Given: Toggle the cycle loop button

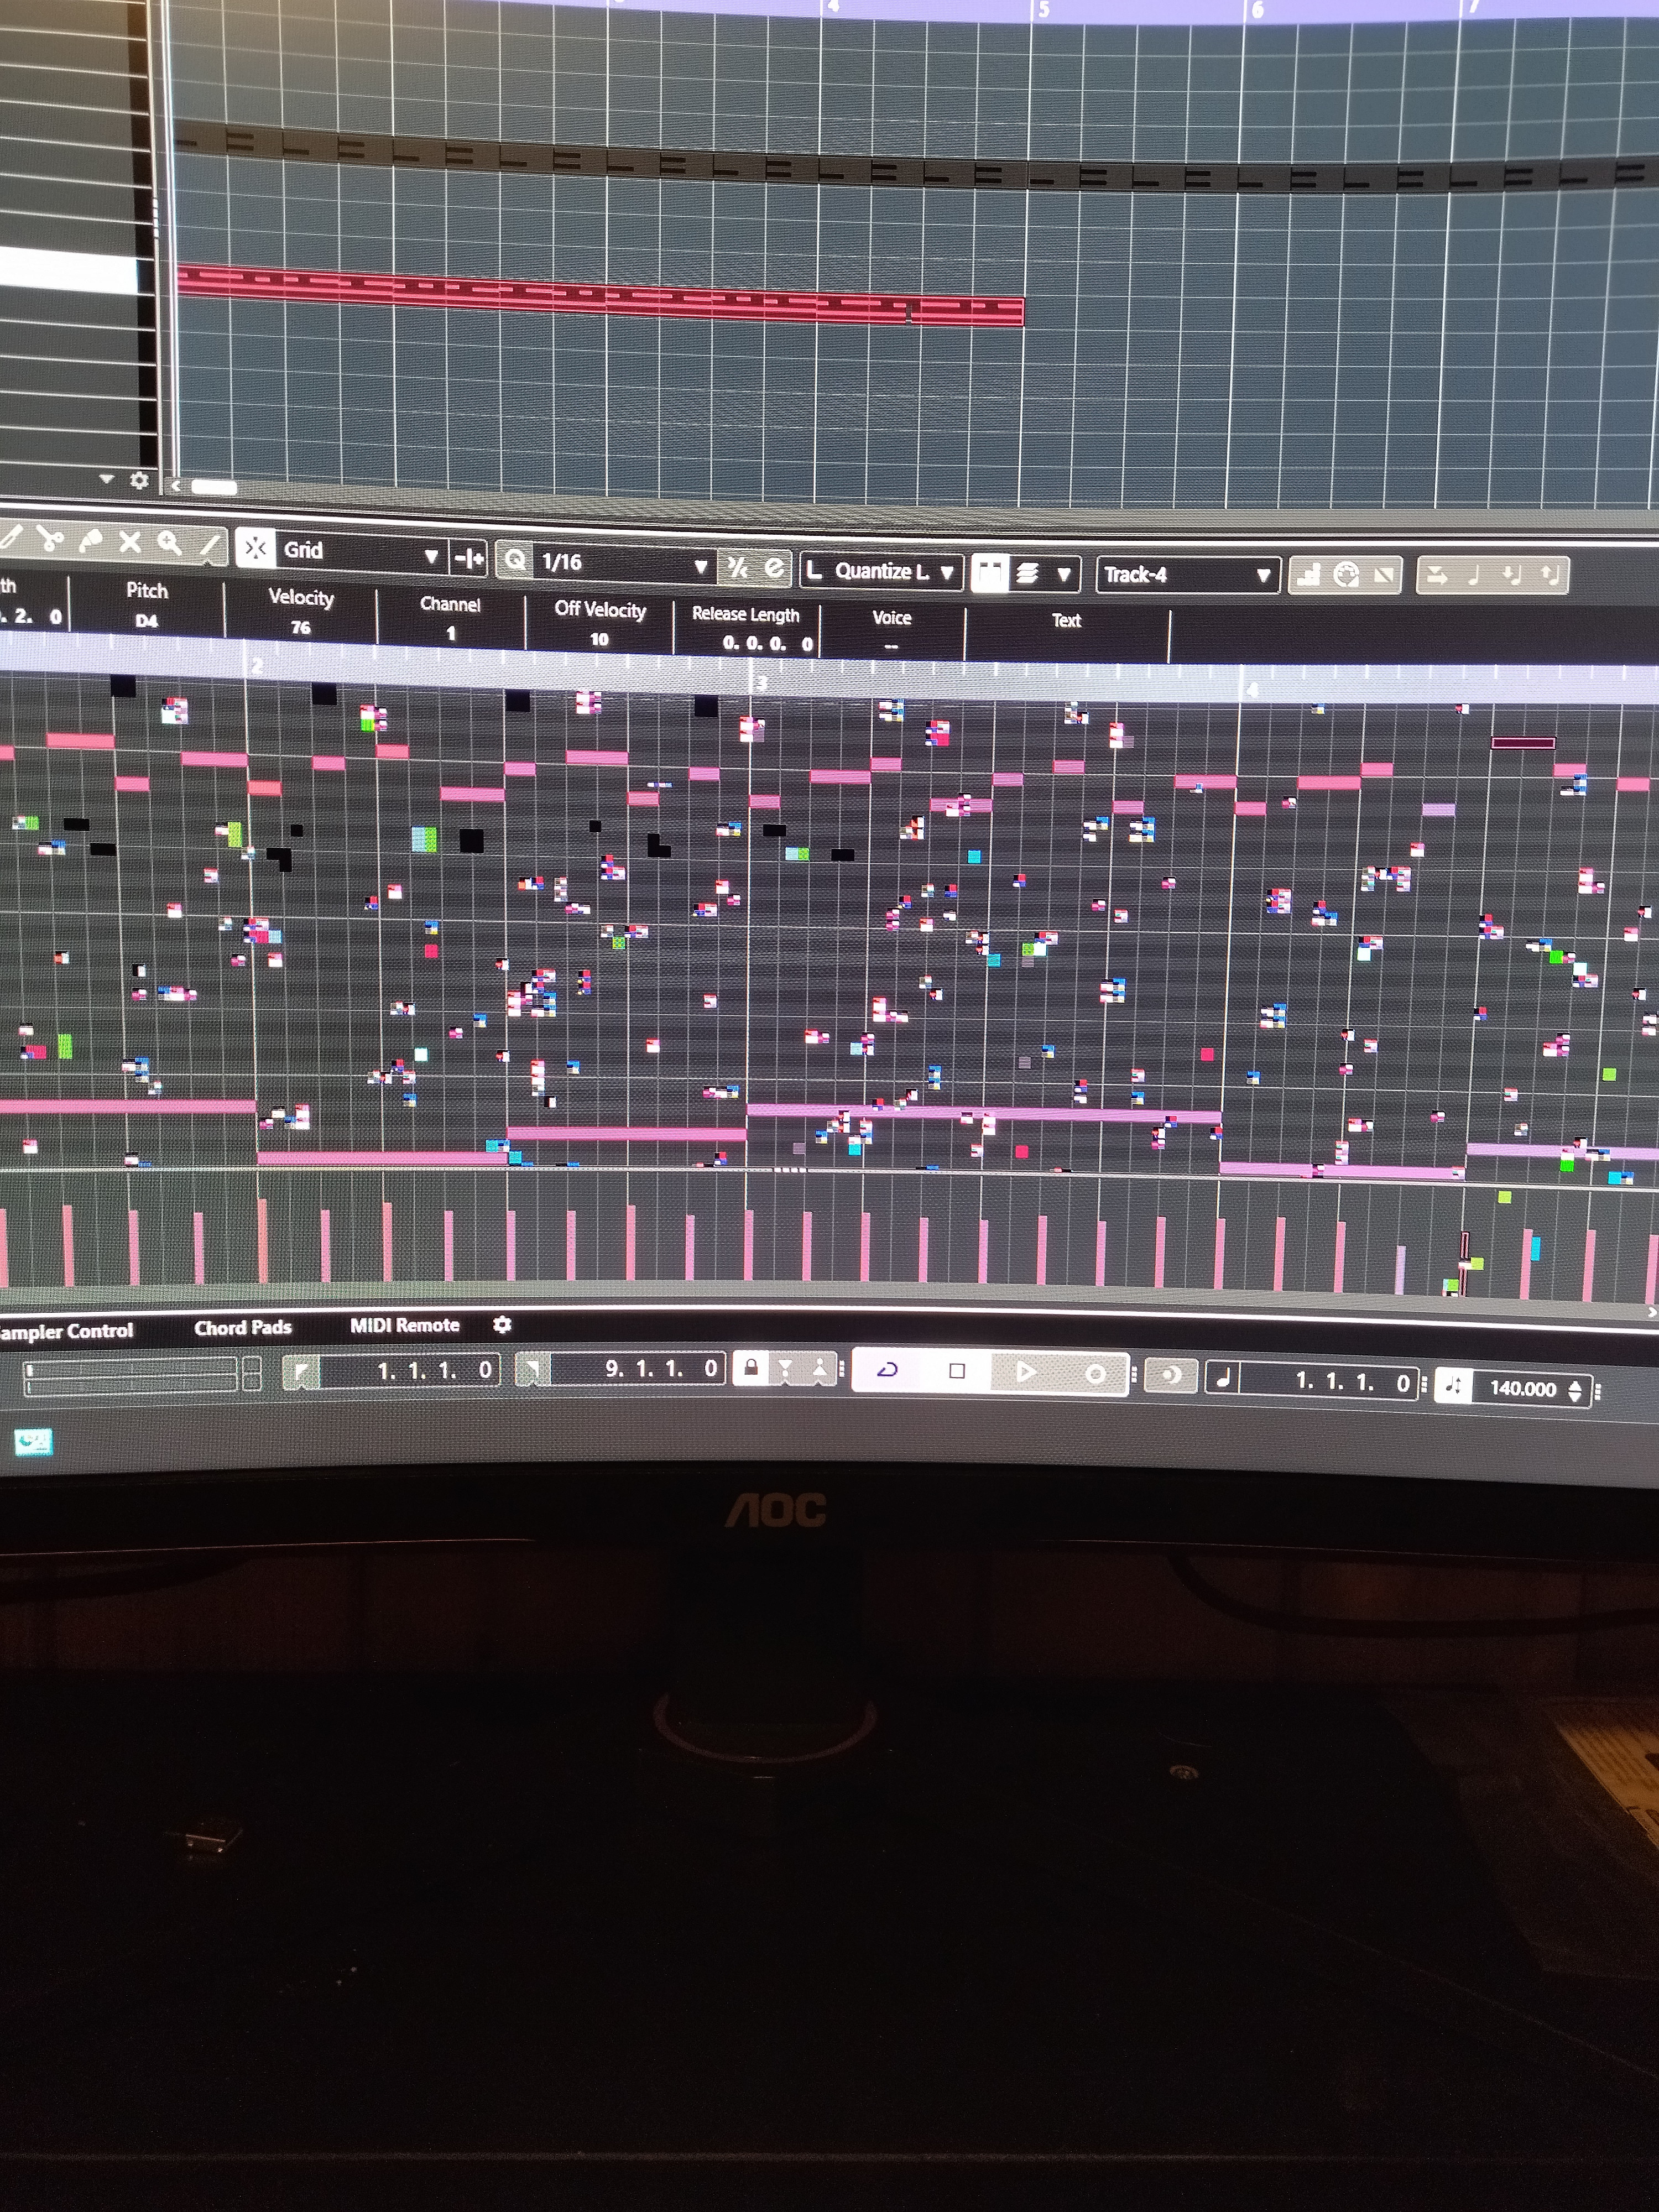Looking at the screenshot, I should pos(886,1369).
